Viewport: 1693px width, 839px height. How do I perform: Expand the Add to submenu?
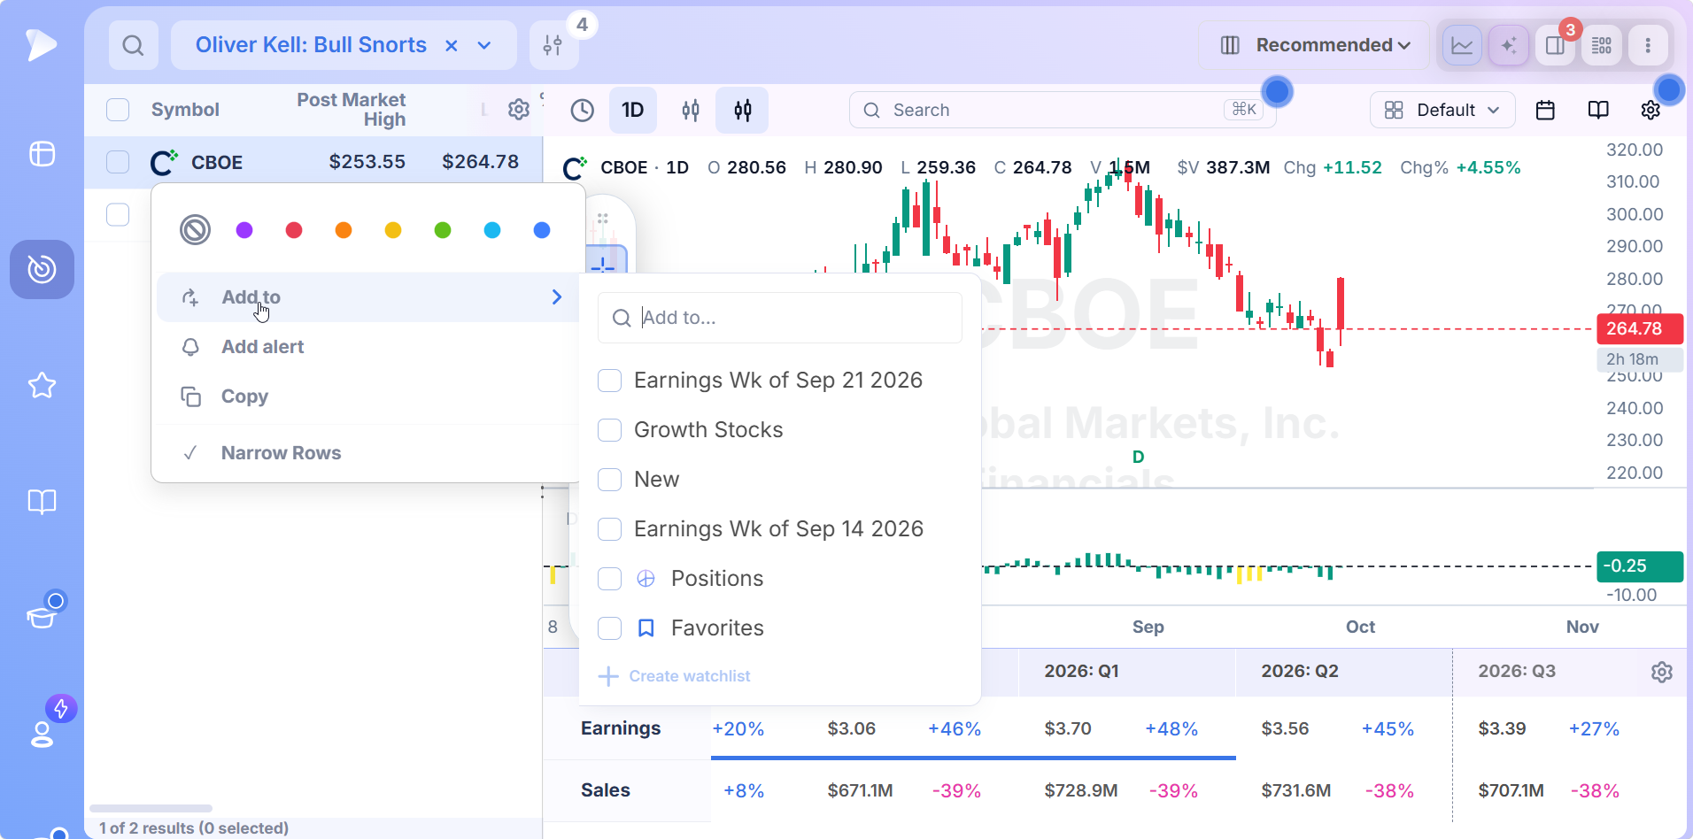(367, 297)
